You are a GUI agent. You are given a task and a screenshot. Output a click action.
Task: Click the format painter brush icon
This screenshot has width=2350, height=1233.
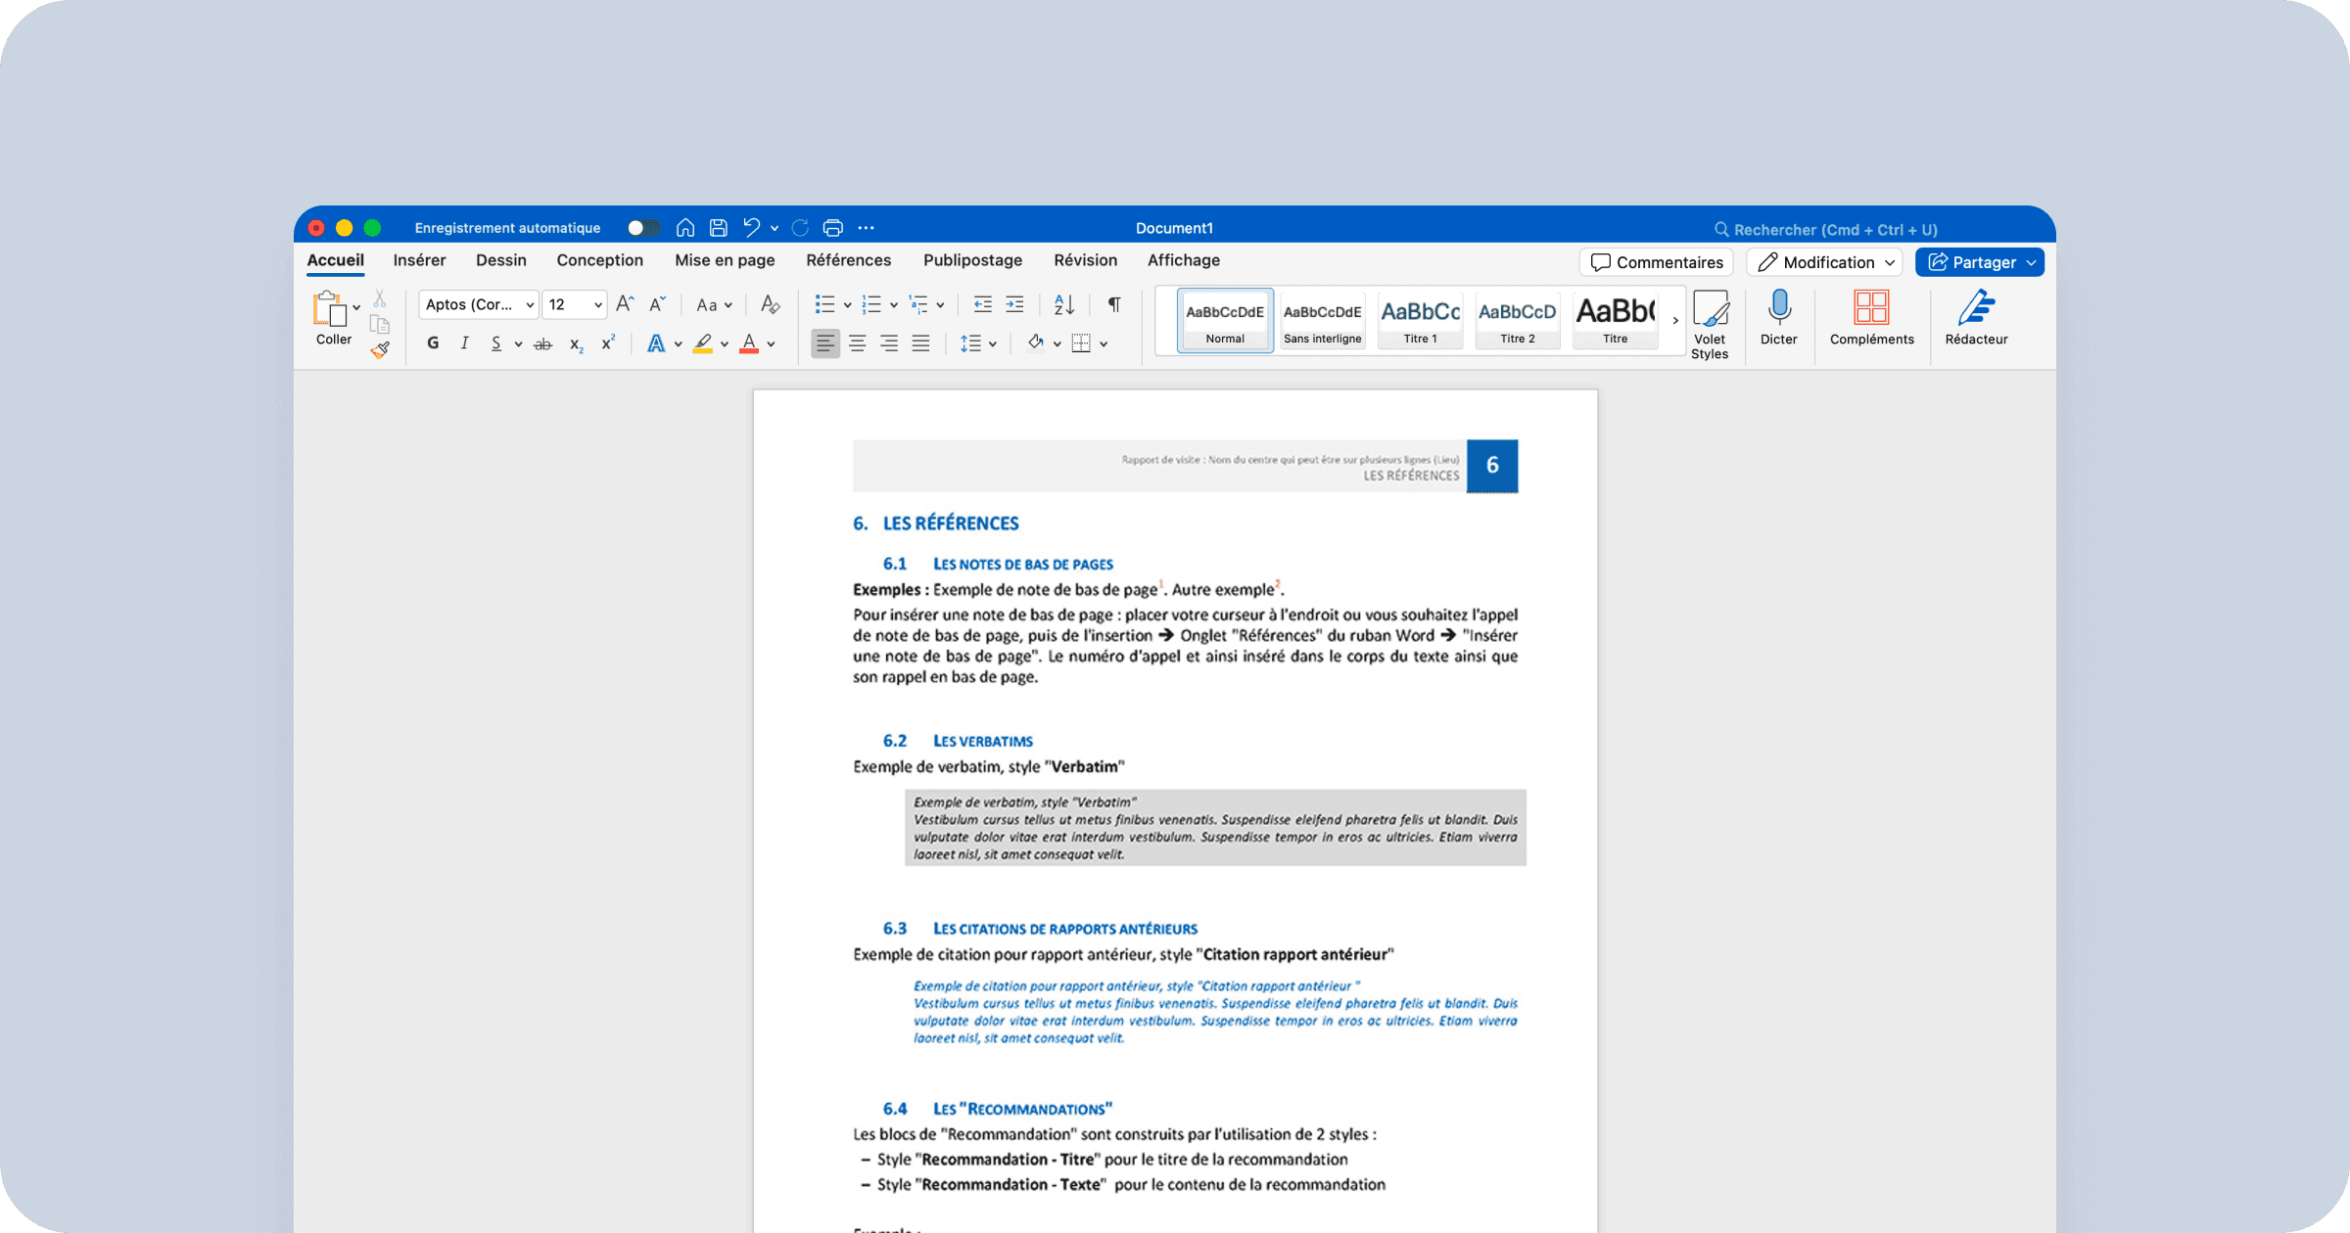(x=380, y=349)
